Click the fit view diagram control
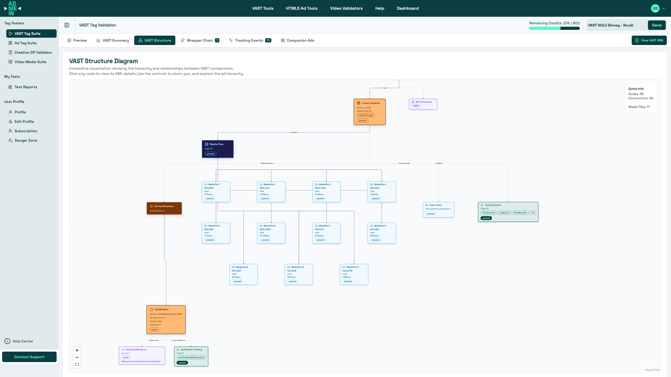 point(77,364)
